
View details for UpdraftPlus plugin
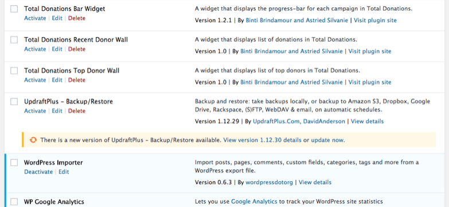point(367,121)
